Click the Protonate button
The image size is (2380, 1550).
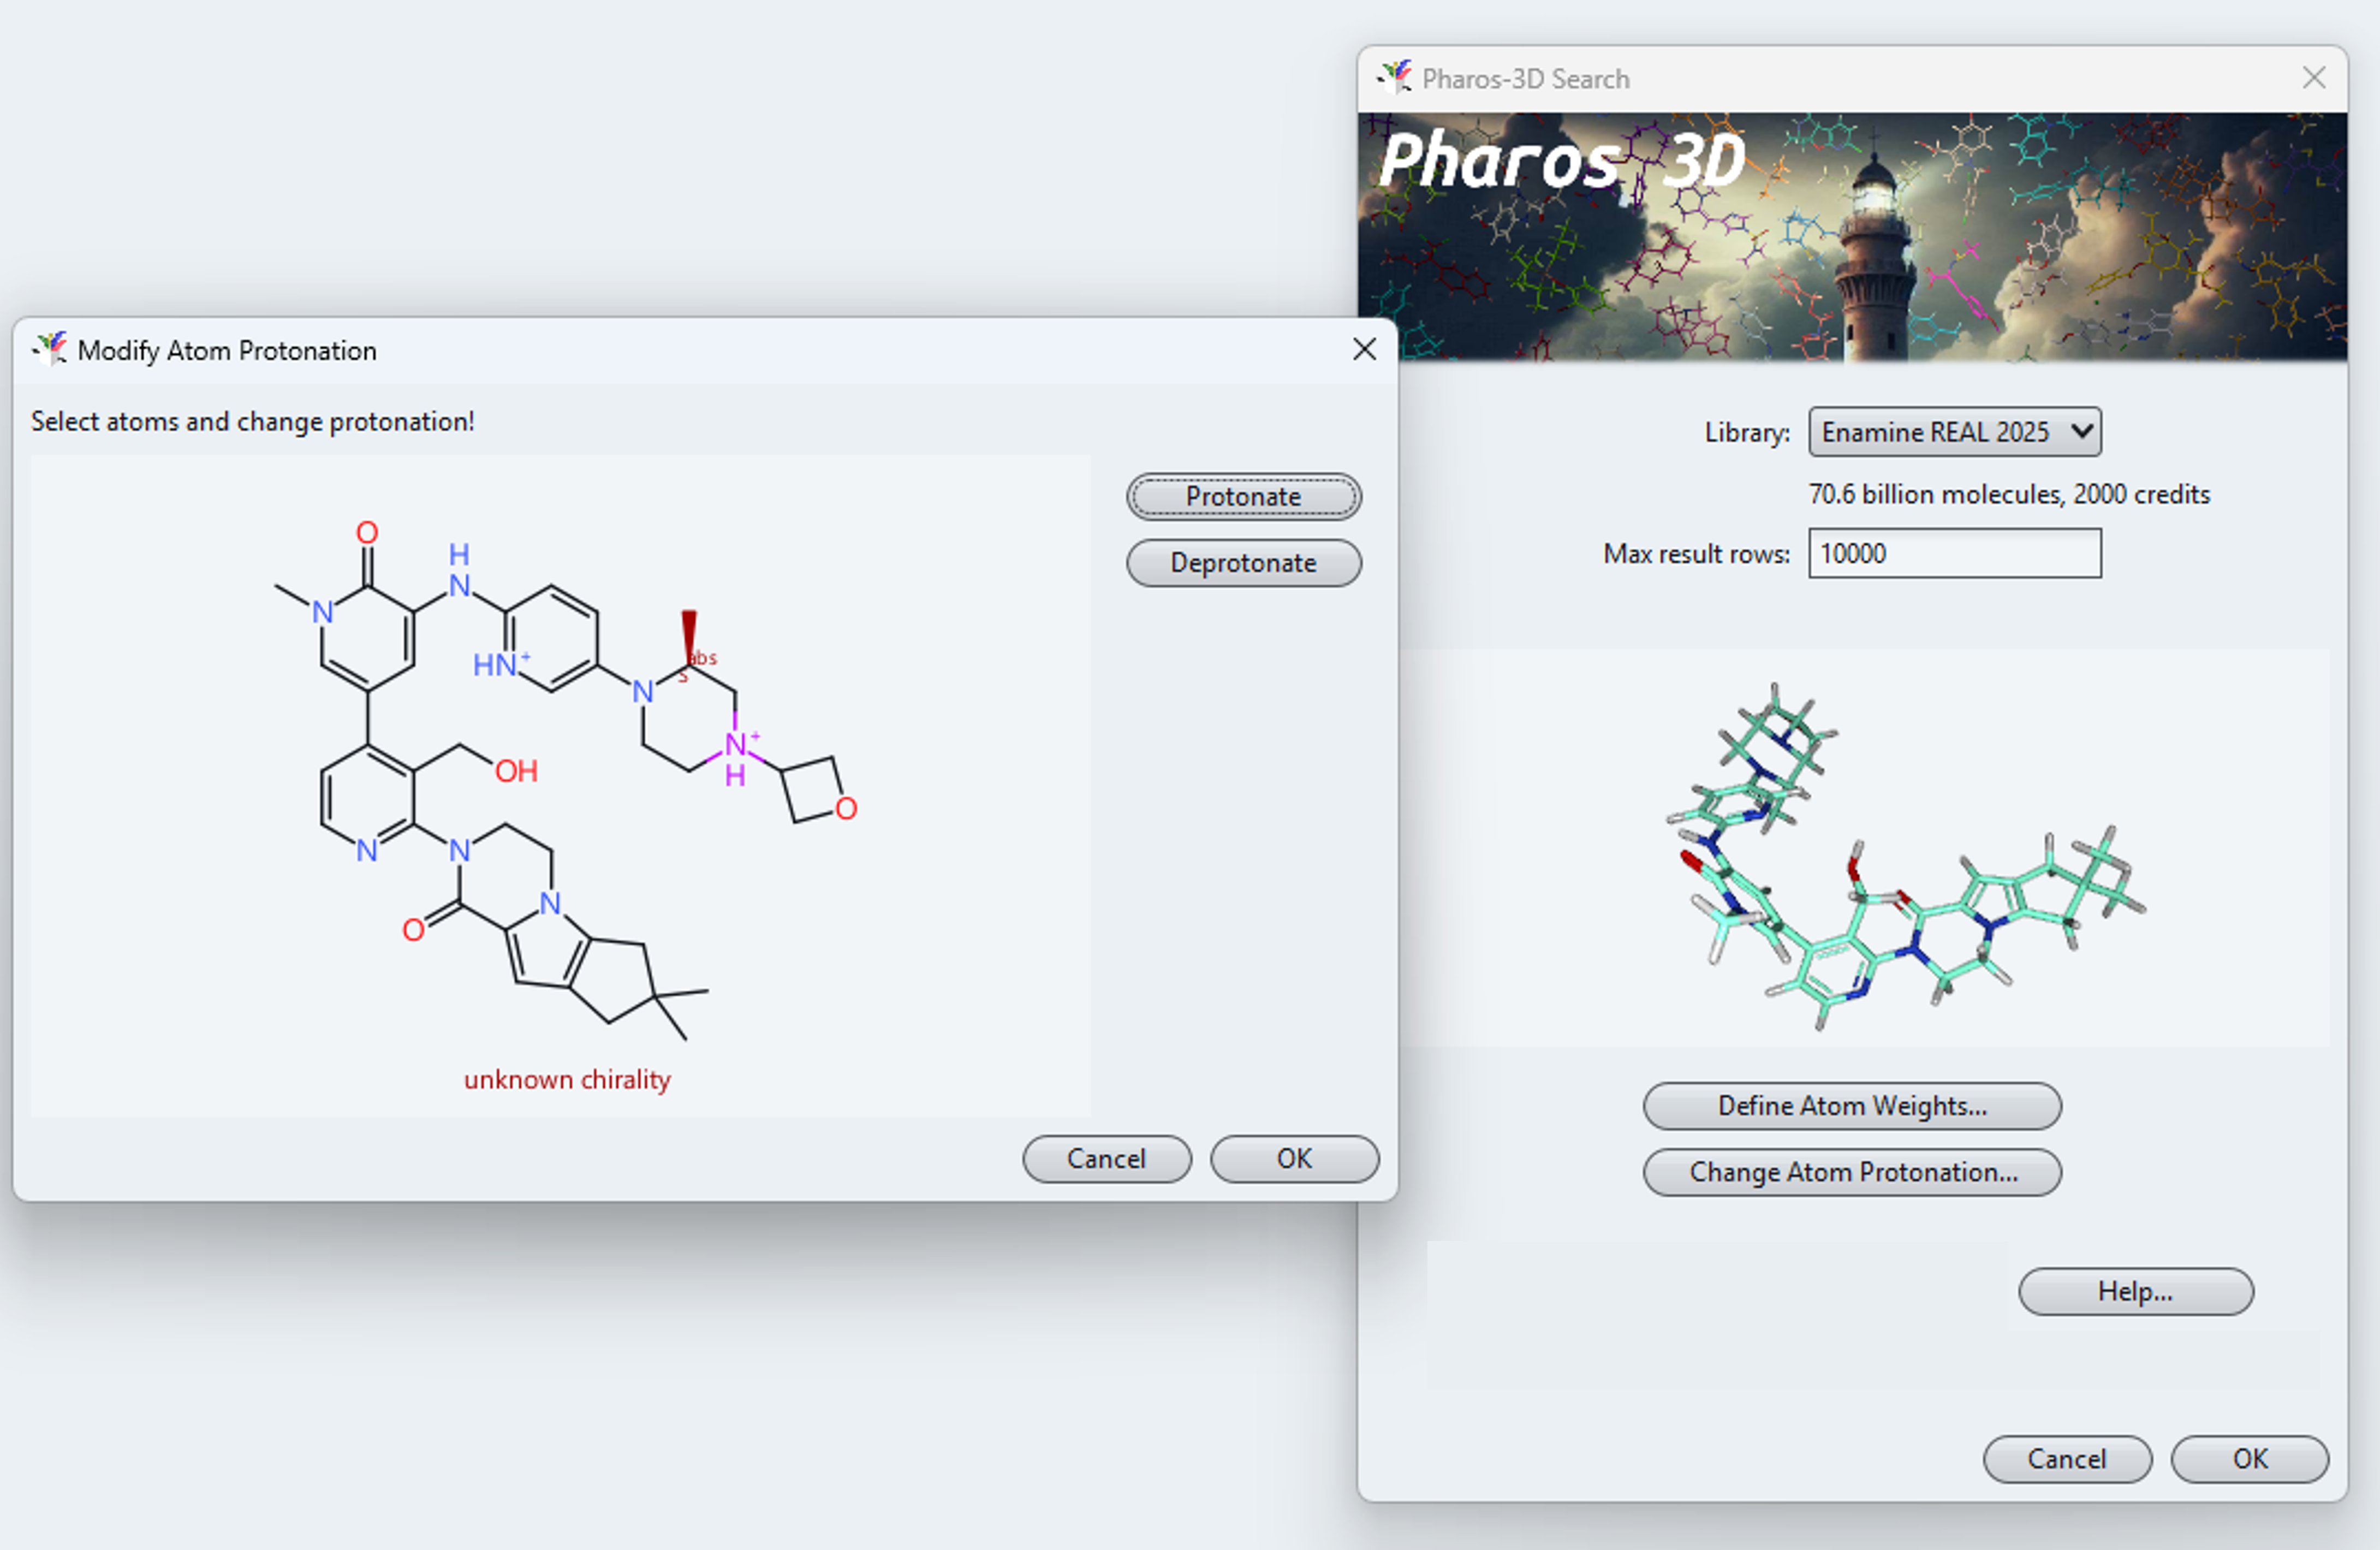pyautogui.click(x=1243, y=497)
